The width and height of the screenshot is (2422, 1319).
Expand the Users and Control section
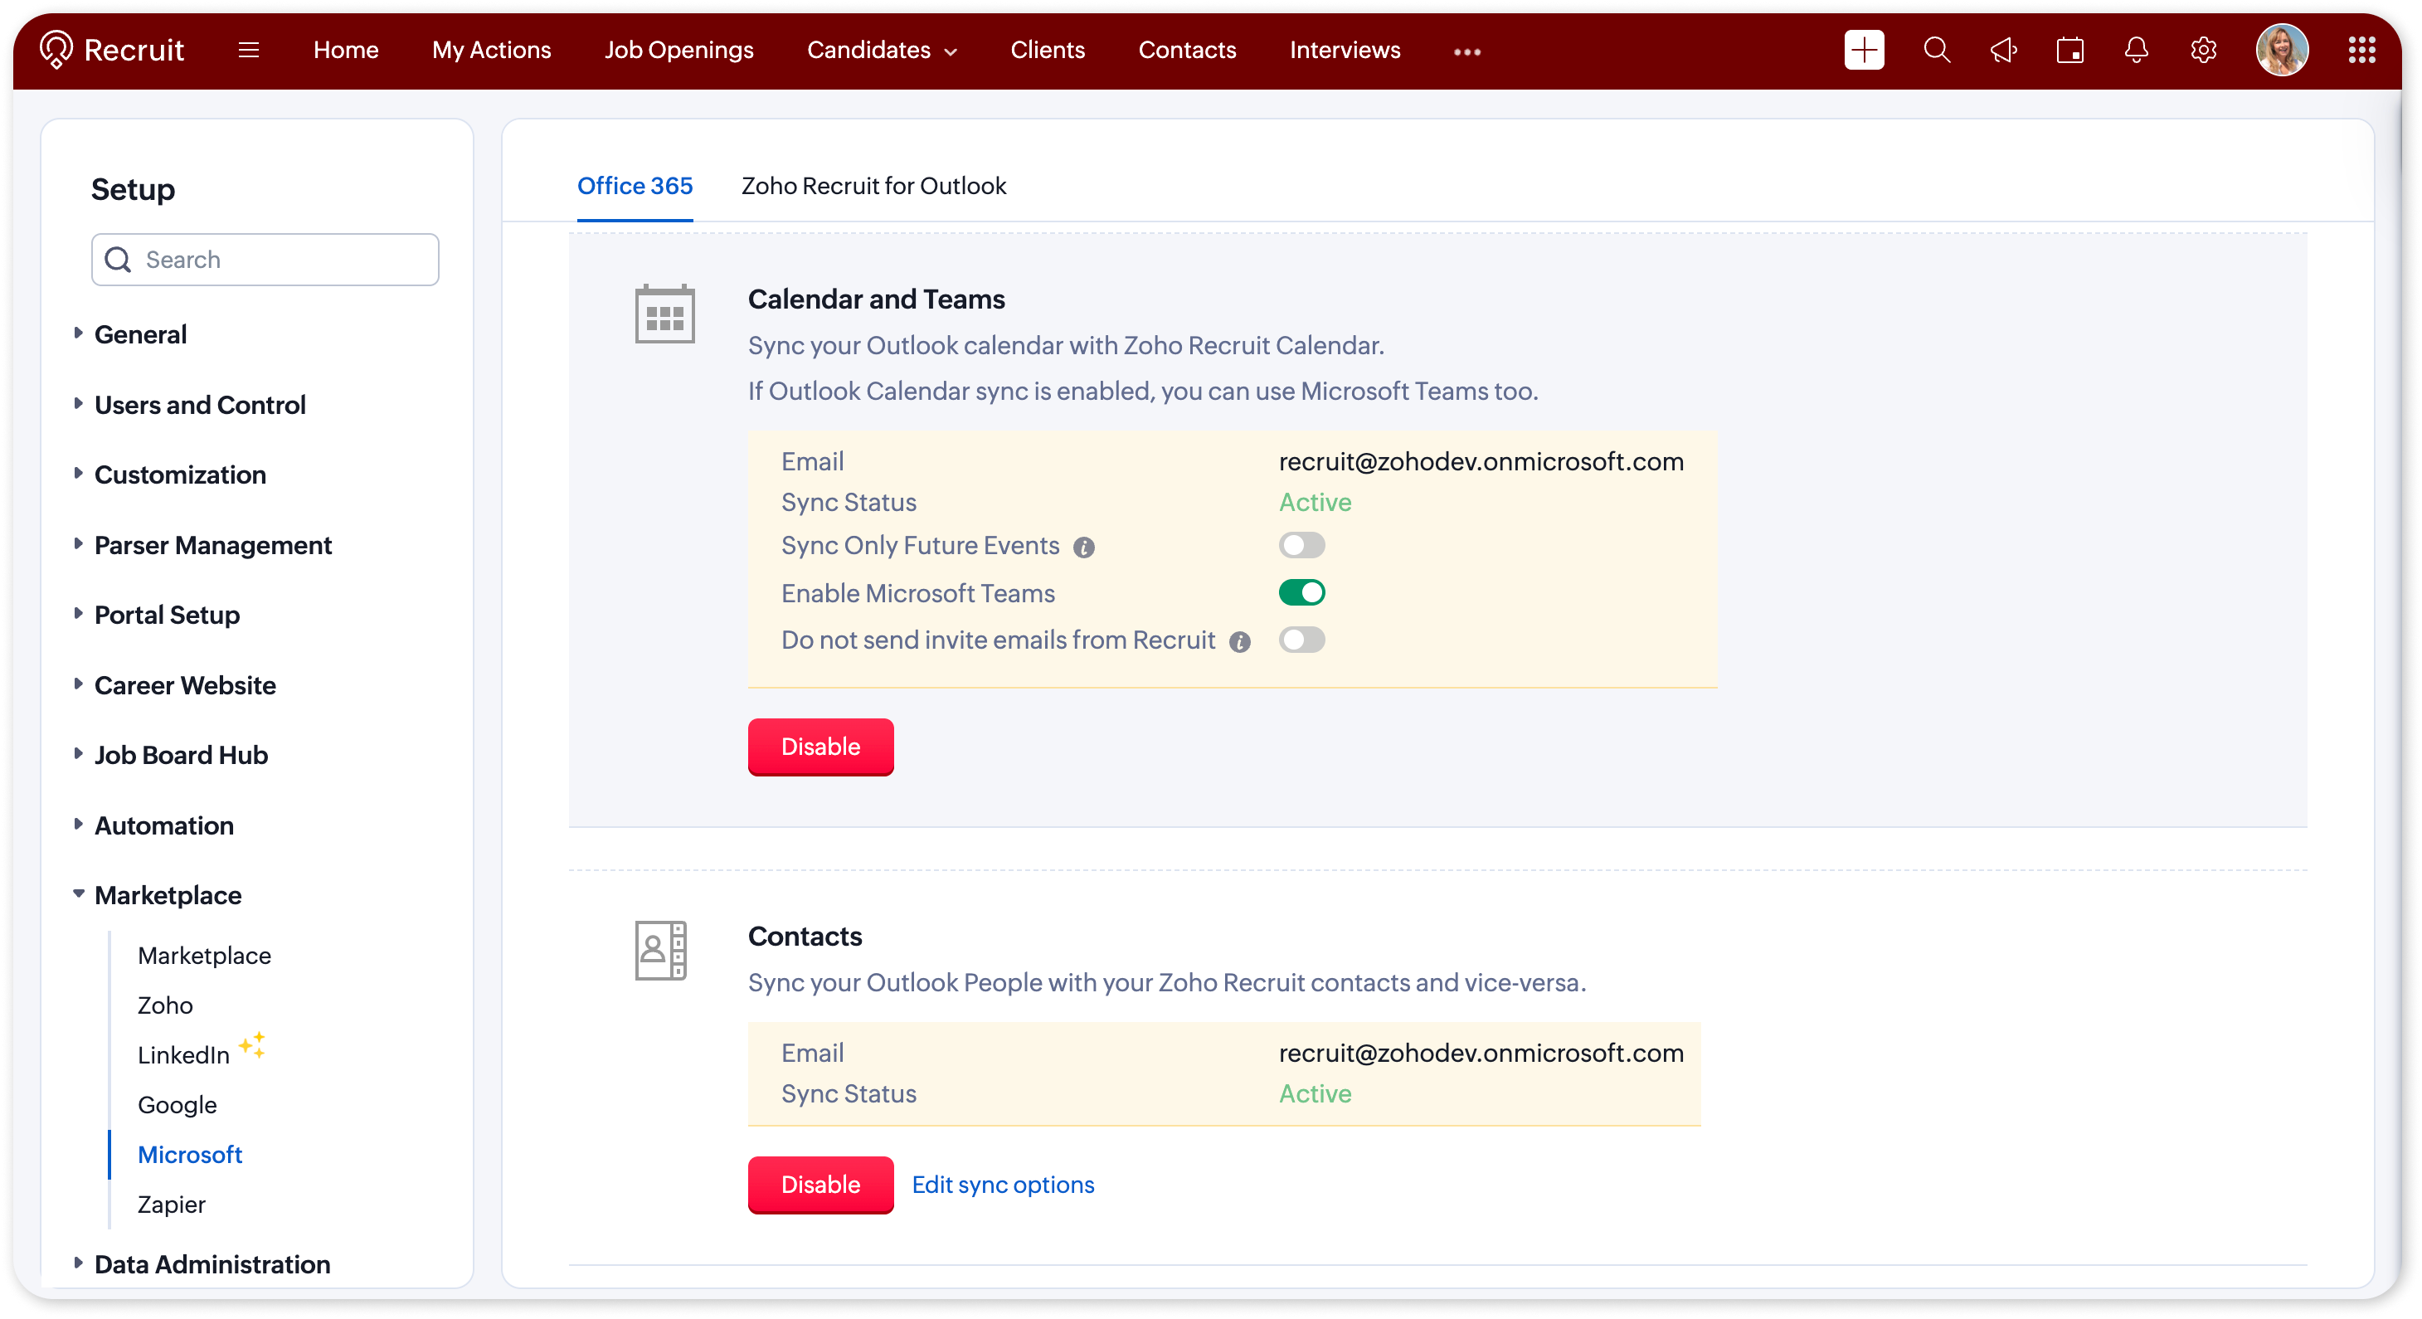(199, 404)
